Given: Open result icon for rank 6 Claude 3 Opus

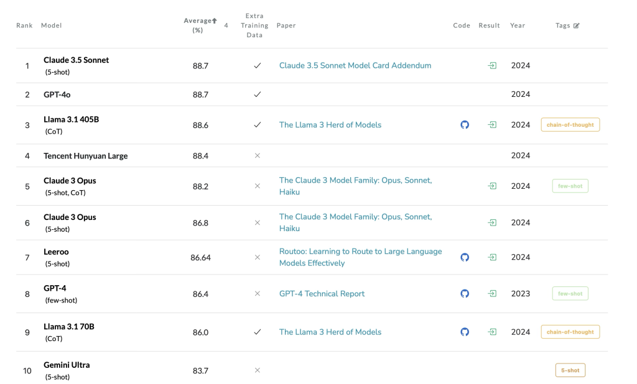Looking at the screenshot, I should coord(492,222).
